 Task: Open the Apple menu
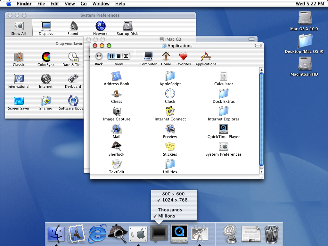coord(9,4)
